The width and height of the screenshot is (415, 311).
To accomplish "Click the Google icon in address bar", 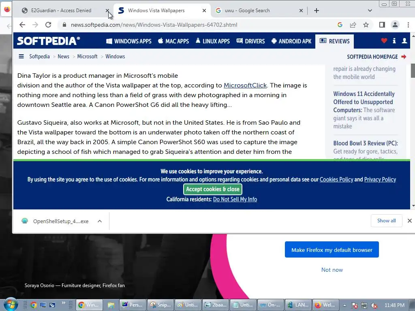I will click(x=340, y=25).
